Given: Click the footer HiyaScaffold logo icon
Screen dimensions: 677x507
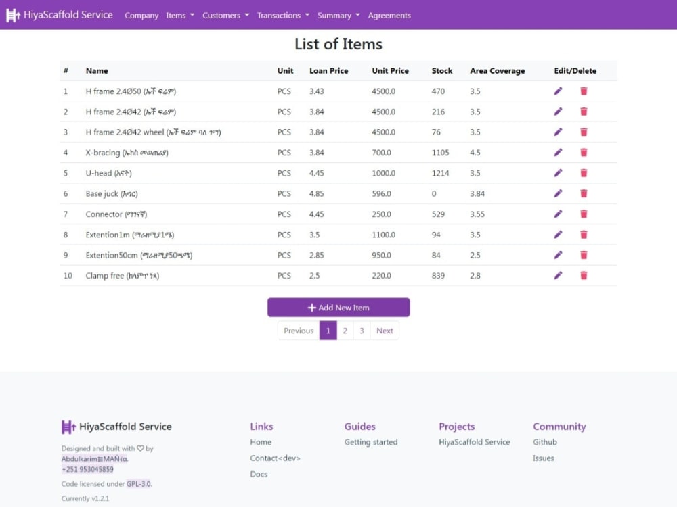Looking at the screenshot, I should [x=68, y=427].
